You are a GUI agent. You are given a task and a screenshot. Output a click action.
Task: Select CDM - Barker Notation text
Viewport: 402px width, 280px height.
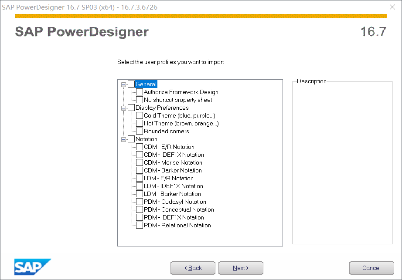tap(173, 170)
